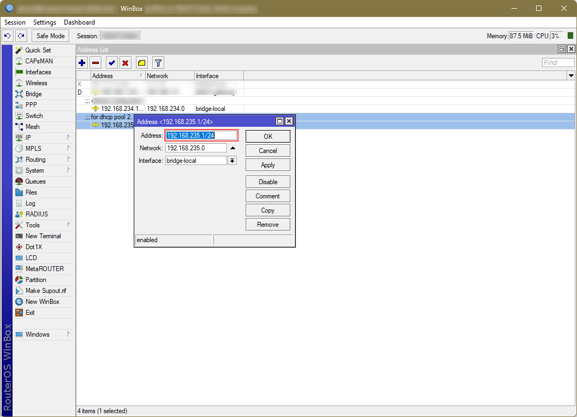Screen dimensions: 577x417
Task: Select the Address input field text
Action: [201, 135]
